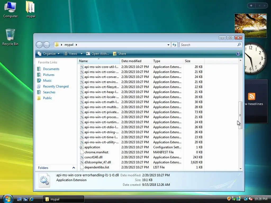Click the Documents favorite link
Viewport: 271px width, 203px height.
(51, 69)
